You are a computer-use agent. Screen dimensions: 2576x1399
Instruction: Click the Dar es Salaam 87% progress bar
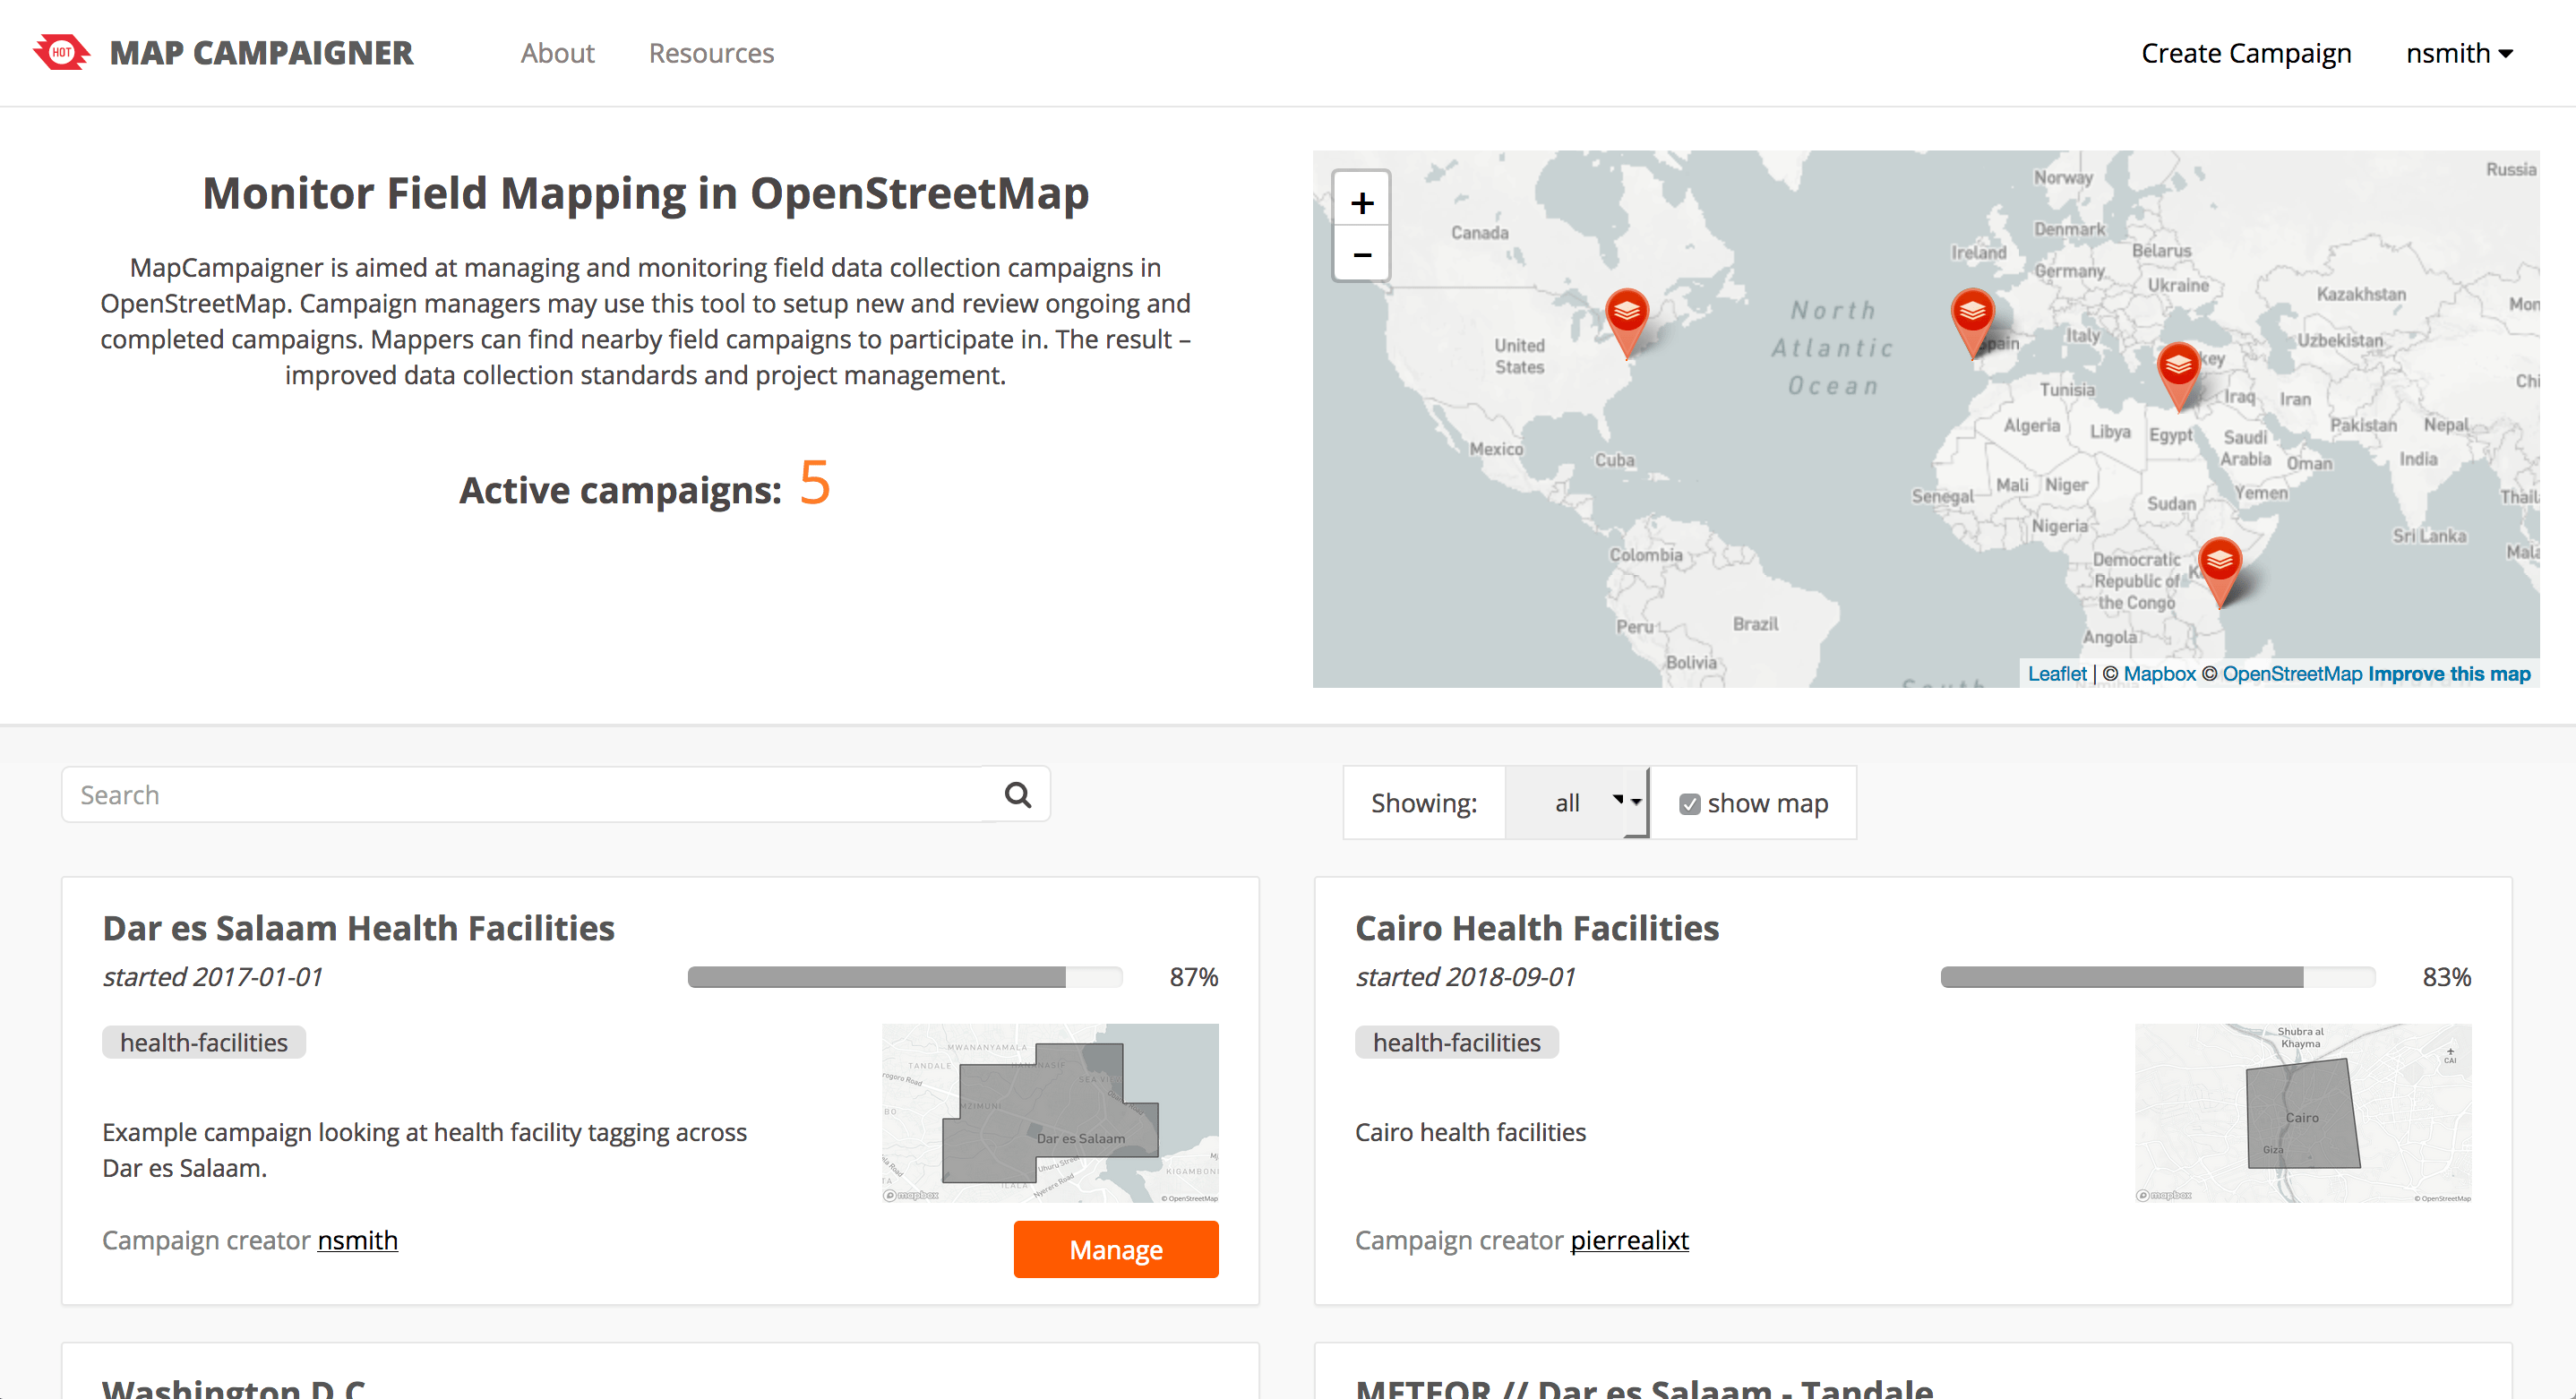[x=905, y=977]
